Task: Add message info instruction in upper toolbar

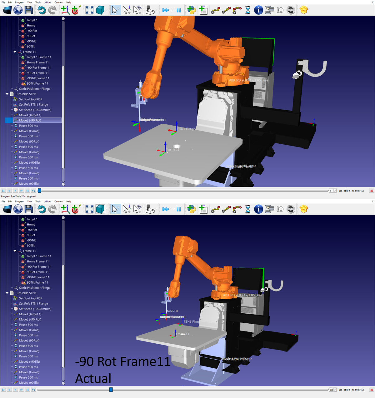Action: pyautogui.click(x=258, y=10)
